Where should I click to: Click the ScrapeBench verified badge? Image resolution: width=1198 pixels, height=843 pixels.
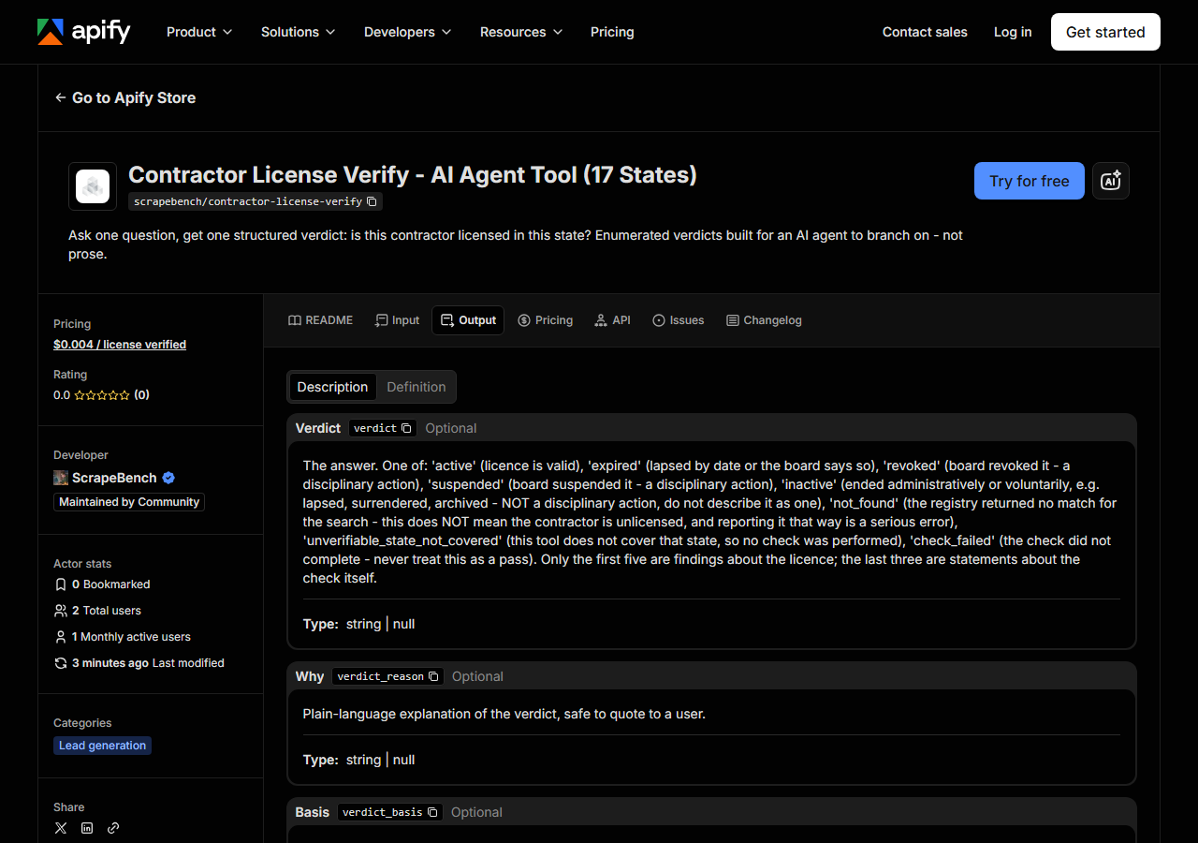(x=168, y=478)
